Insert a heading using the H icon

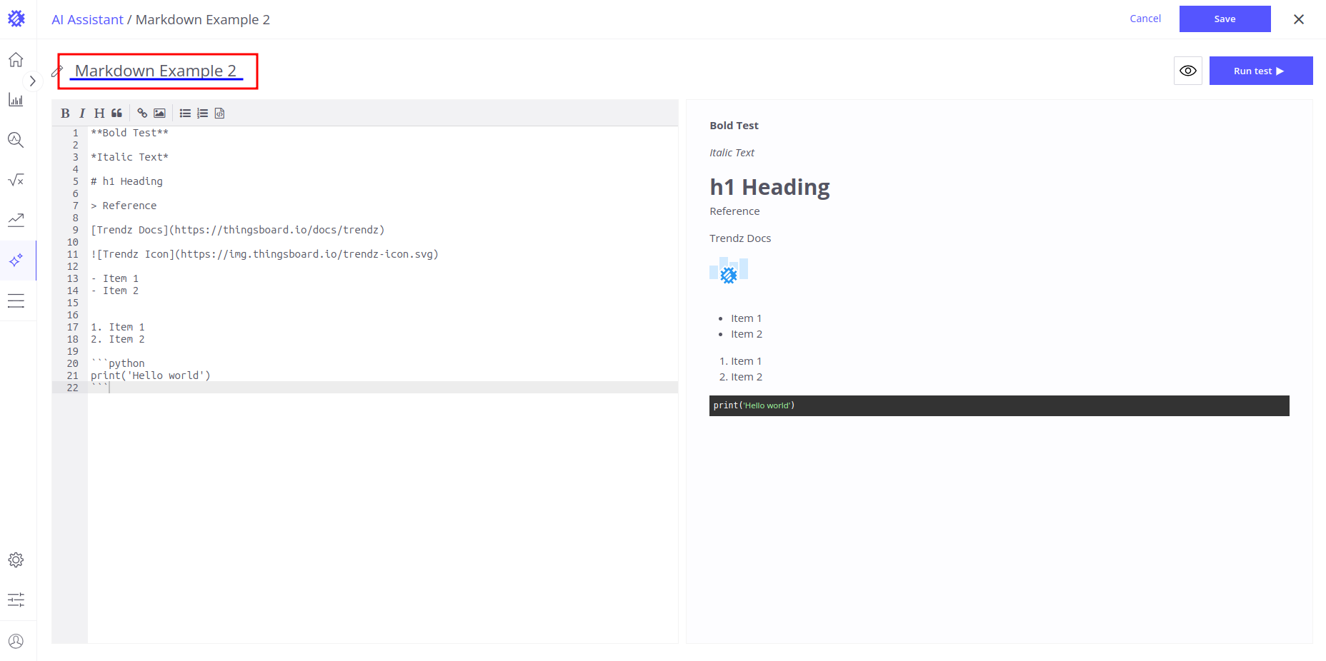(x=99, y=113)
